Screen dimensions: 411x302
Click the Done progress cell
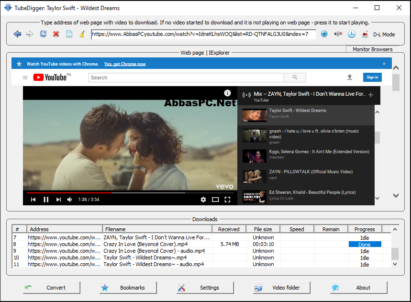click(365, 244)
